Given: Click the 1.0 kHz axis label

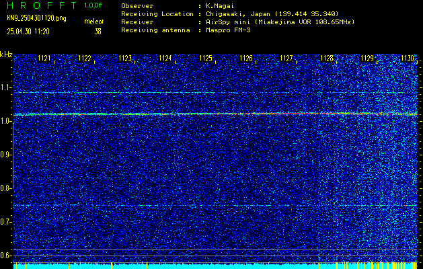Looking at the screenshot, I should [5, 122].
